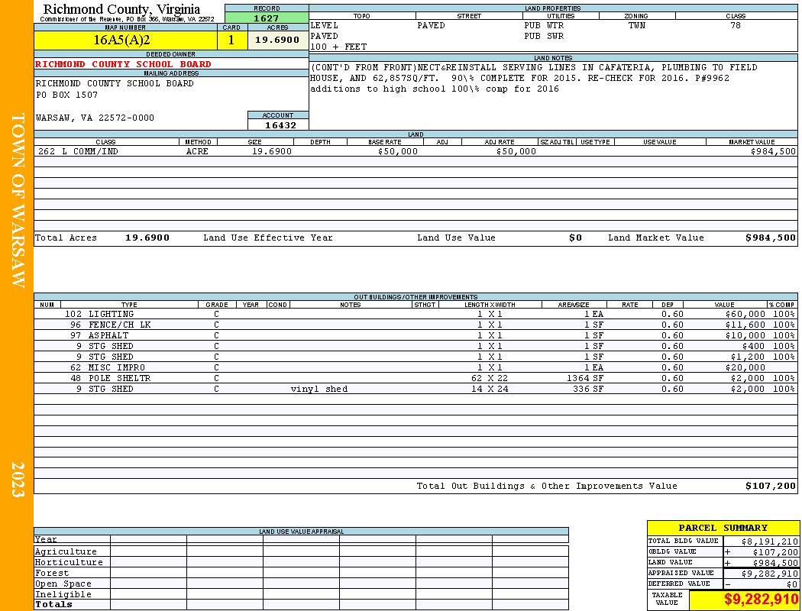Select the MISC IMPRO row
This screenshot has height=611, width=802.
click(416, 367)
